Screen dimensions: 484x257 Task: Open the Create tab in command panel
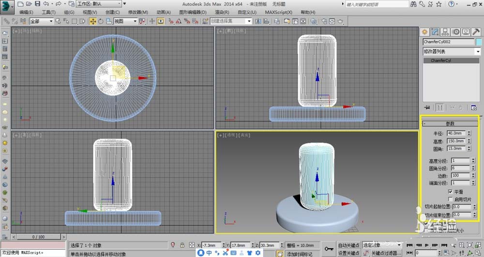tap(425, 32)
